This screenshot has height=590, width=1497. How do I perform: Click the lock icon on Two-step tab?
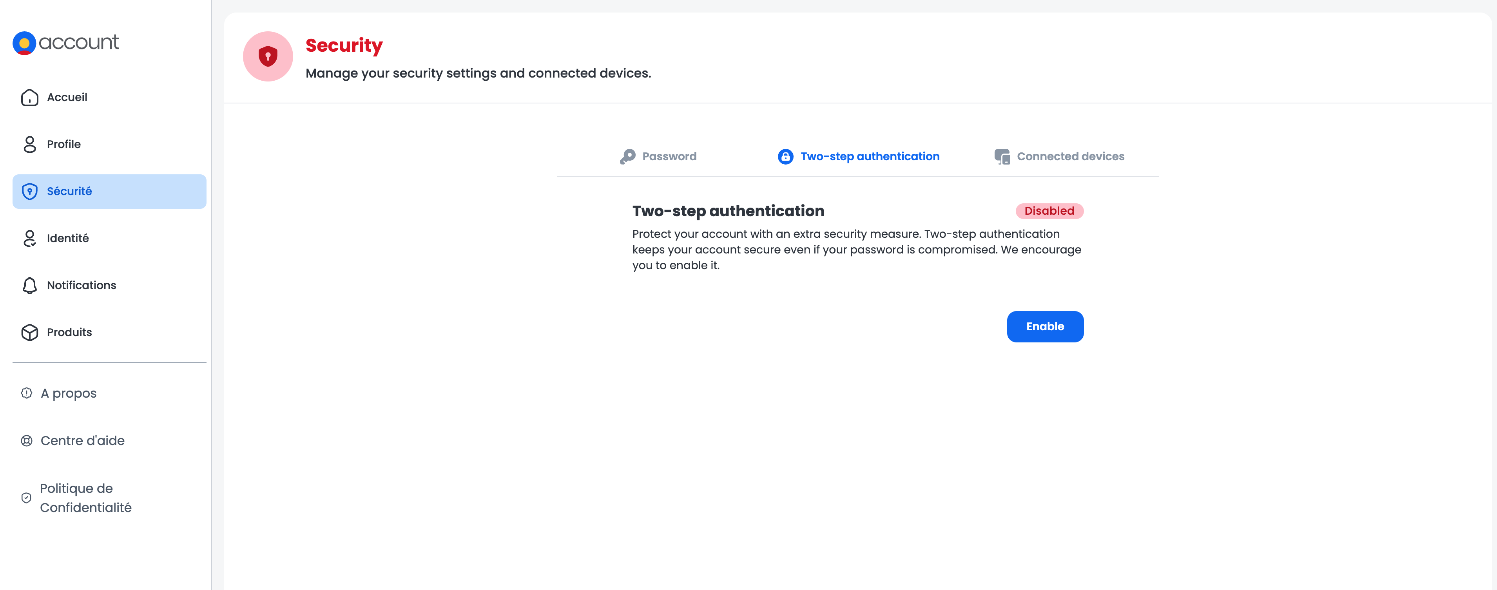tap(785, 157)
